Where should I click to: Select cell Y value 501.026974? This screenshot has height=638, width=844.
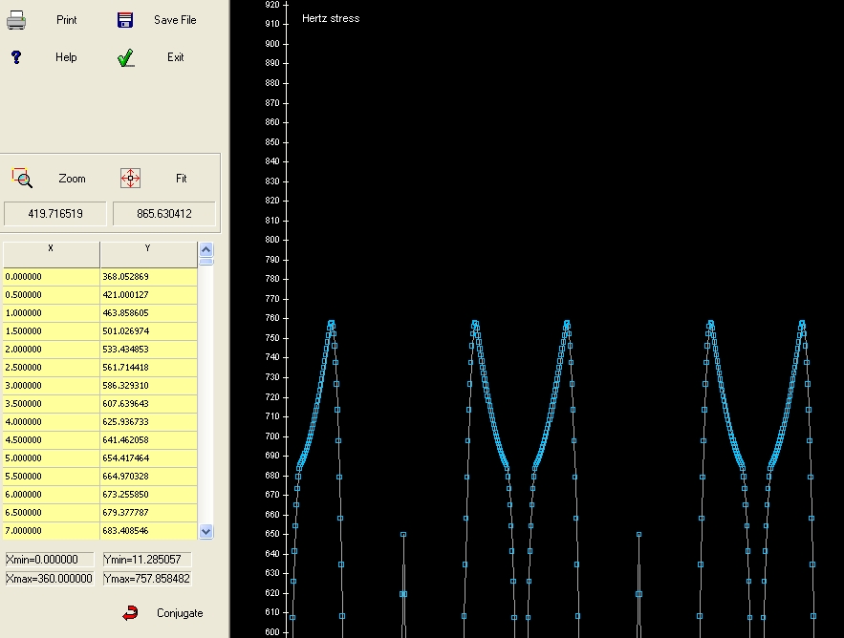[148, 330]
